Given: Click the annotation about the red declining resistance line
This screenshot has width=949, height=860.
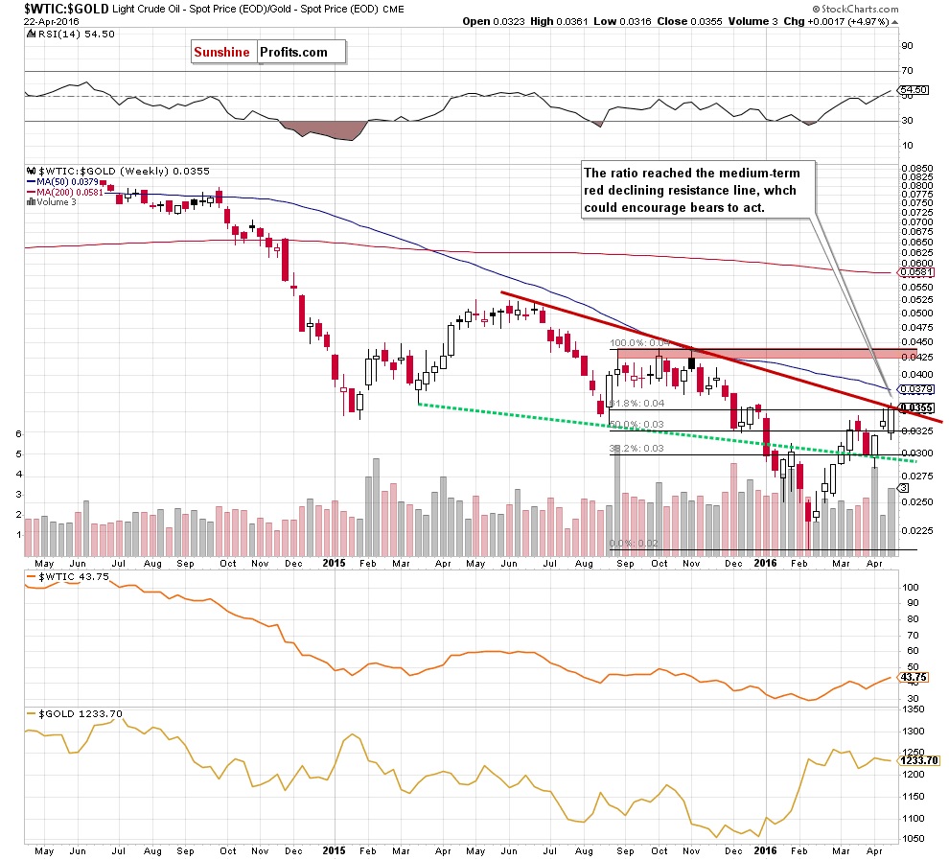Looking at the screenshot, I should coord(698,190).
